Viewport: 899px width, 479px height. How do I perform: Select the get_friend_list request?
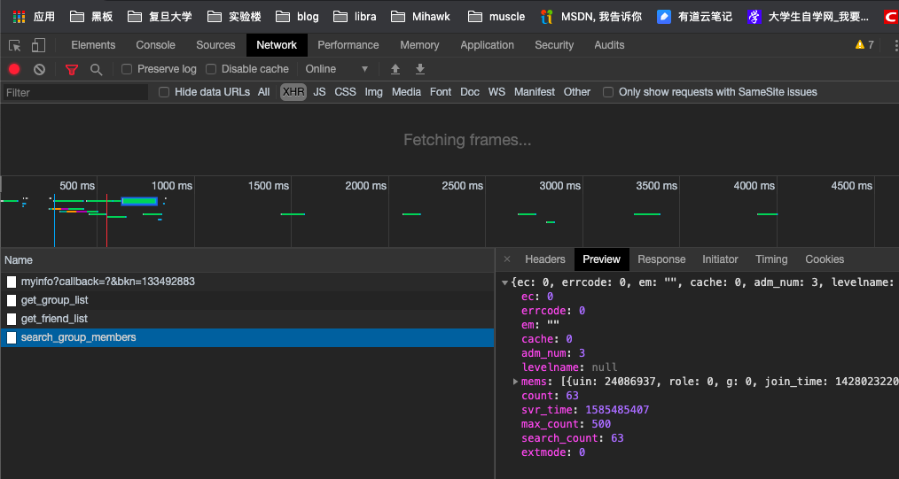[54, 319]
